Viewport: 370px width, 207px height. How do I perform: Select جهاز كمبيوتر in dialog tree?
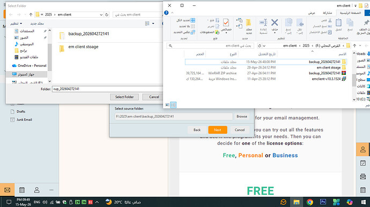[x=26, y=74]
